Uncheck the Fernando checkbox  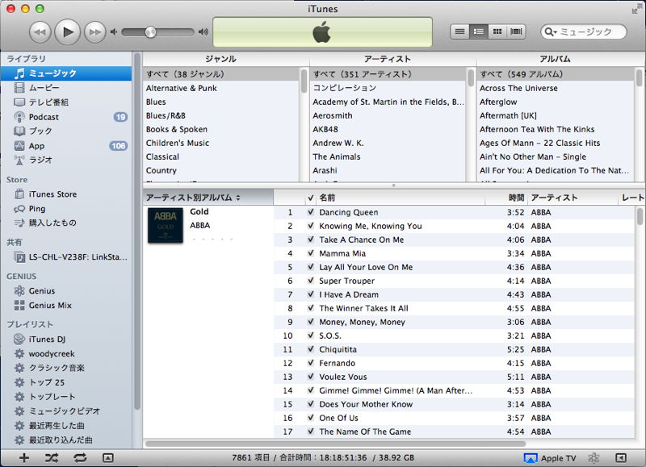point(311,363)
